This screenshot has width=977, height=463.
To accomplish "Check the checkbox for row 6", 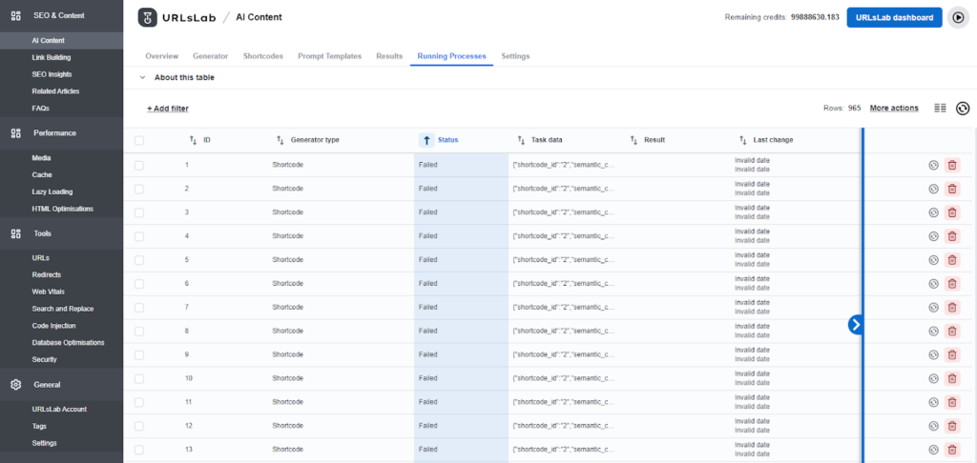I will pos(139,284).
